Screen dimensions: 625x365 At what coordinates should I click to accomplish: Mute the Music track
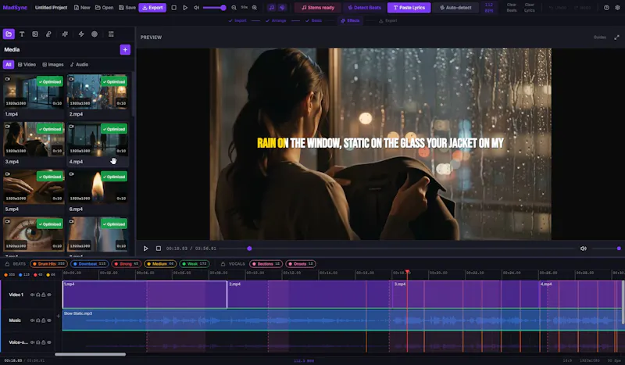tap(33, 320)
